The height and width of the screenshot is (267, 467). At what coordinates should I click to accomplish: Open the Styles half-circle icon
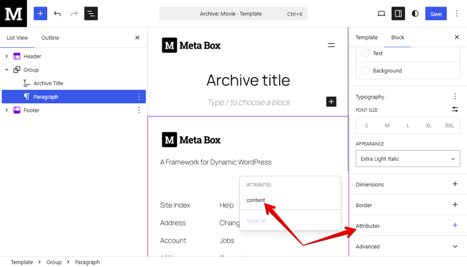coord(415,14)
